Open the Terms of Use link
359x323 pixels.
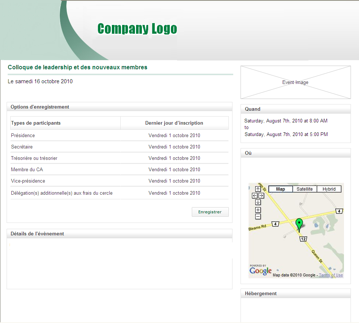331,275
